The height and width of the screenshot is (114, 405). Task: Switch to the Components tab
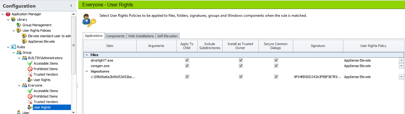click(115, 36)
